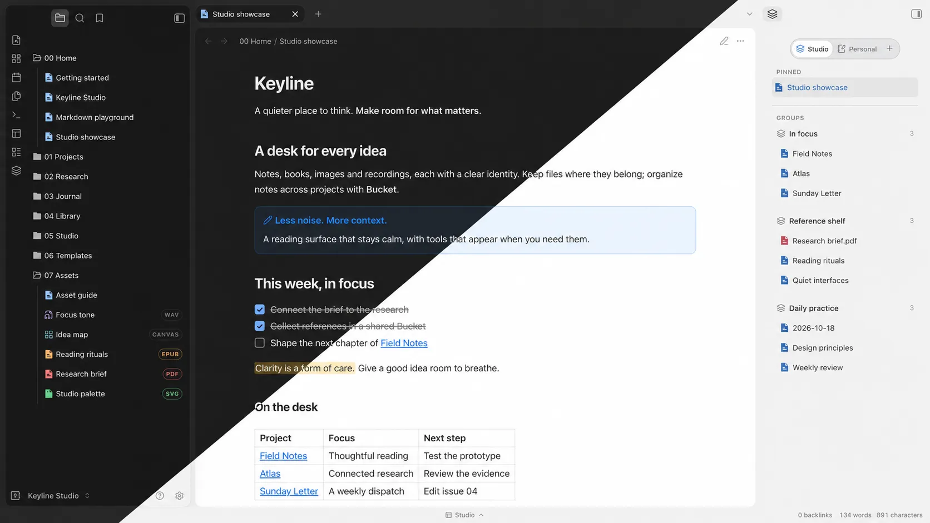Open pinned Studio showcase item
Image resolution: width=930 pixels, height=523 pixels.
(844, 87)
